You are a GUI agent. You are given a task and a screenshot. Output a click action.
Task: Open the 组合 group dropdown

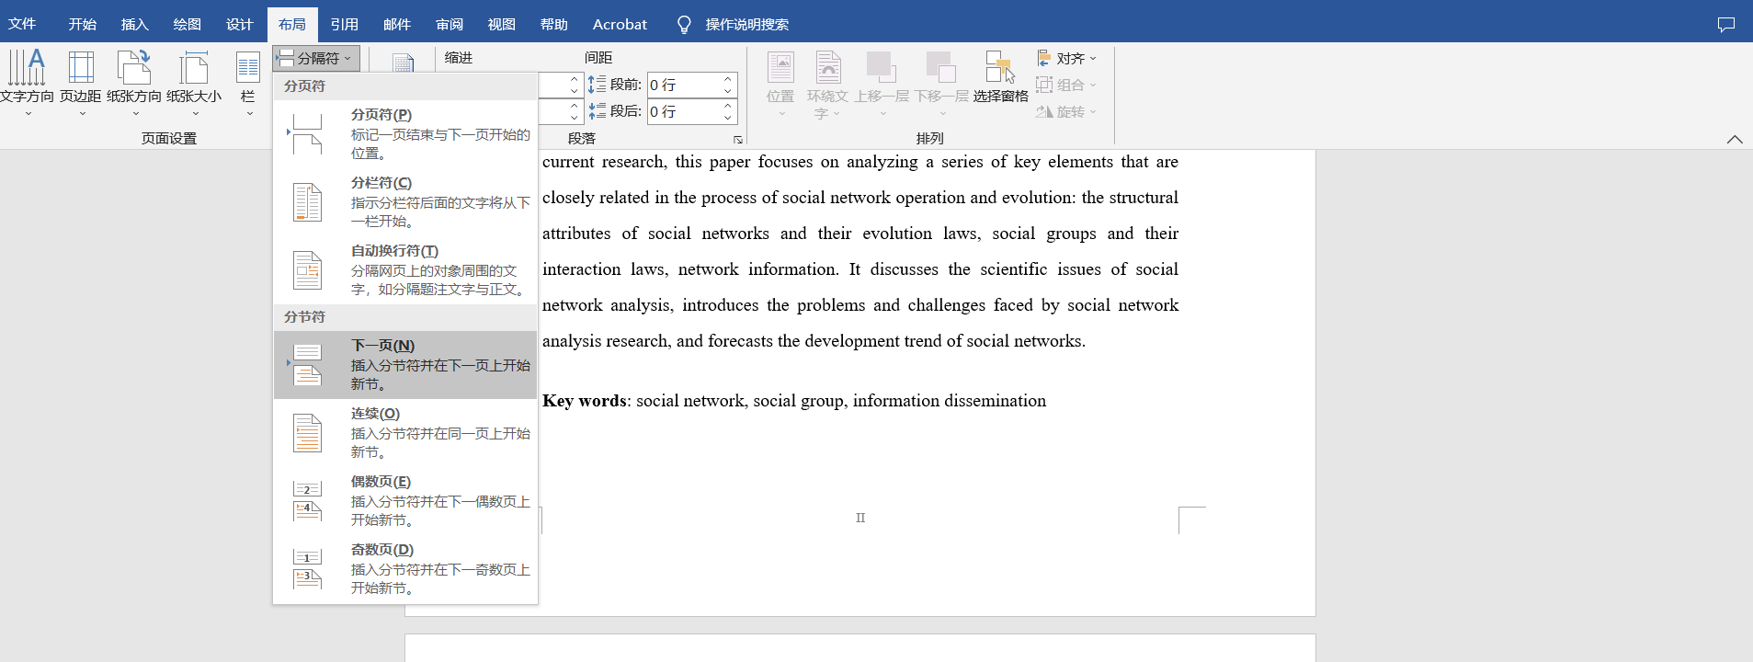click(x=1066, y=85)
